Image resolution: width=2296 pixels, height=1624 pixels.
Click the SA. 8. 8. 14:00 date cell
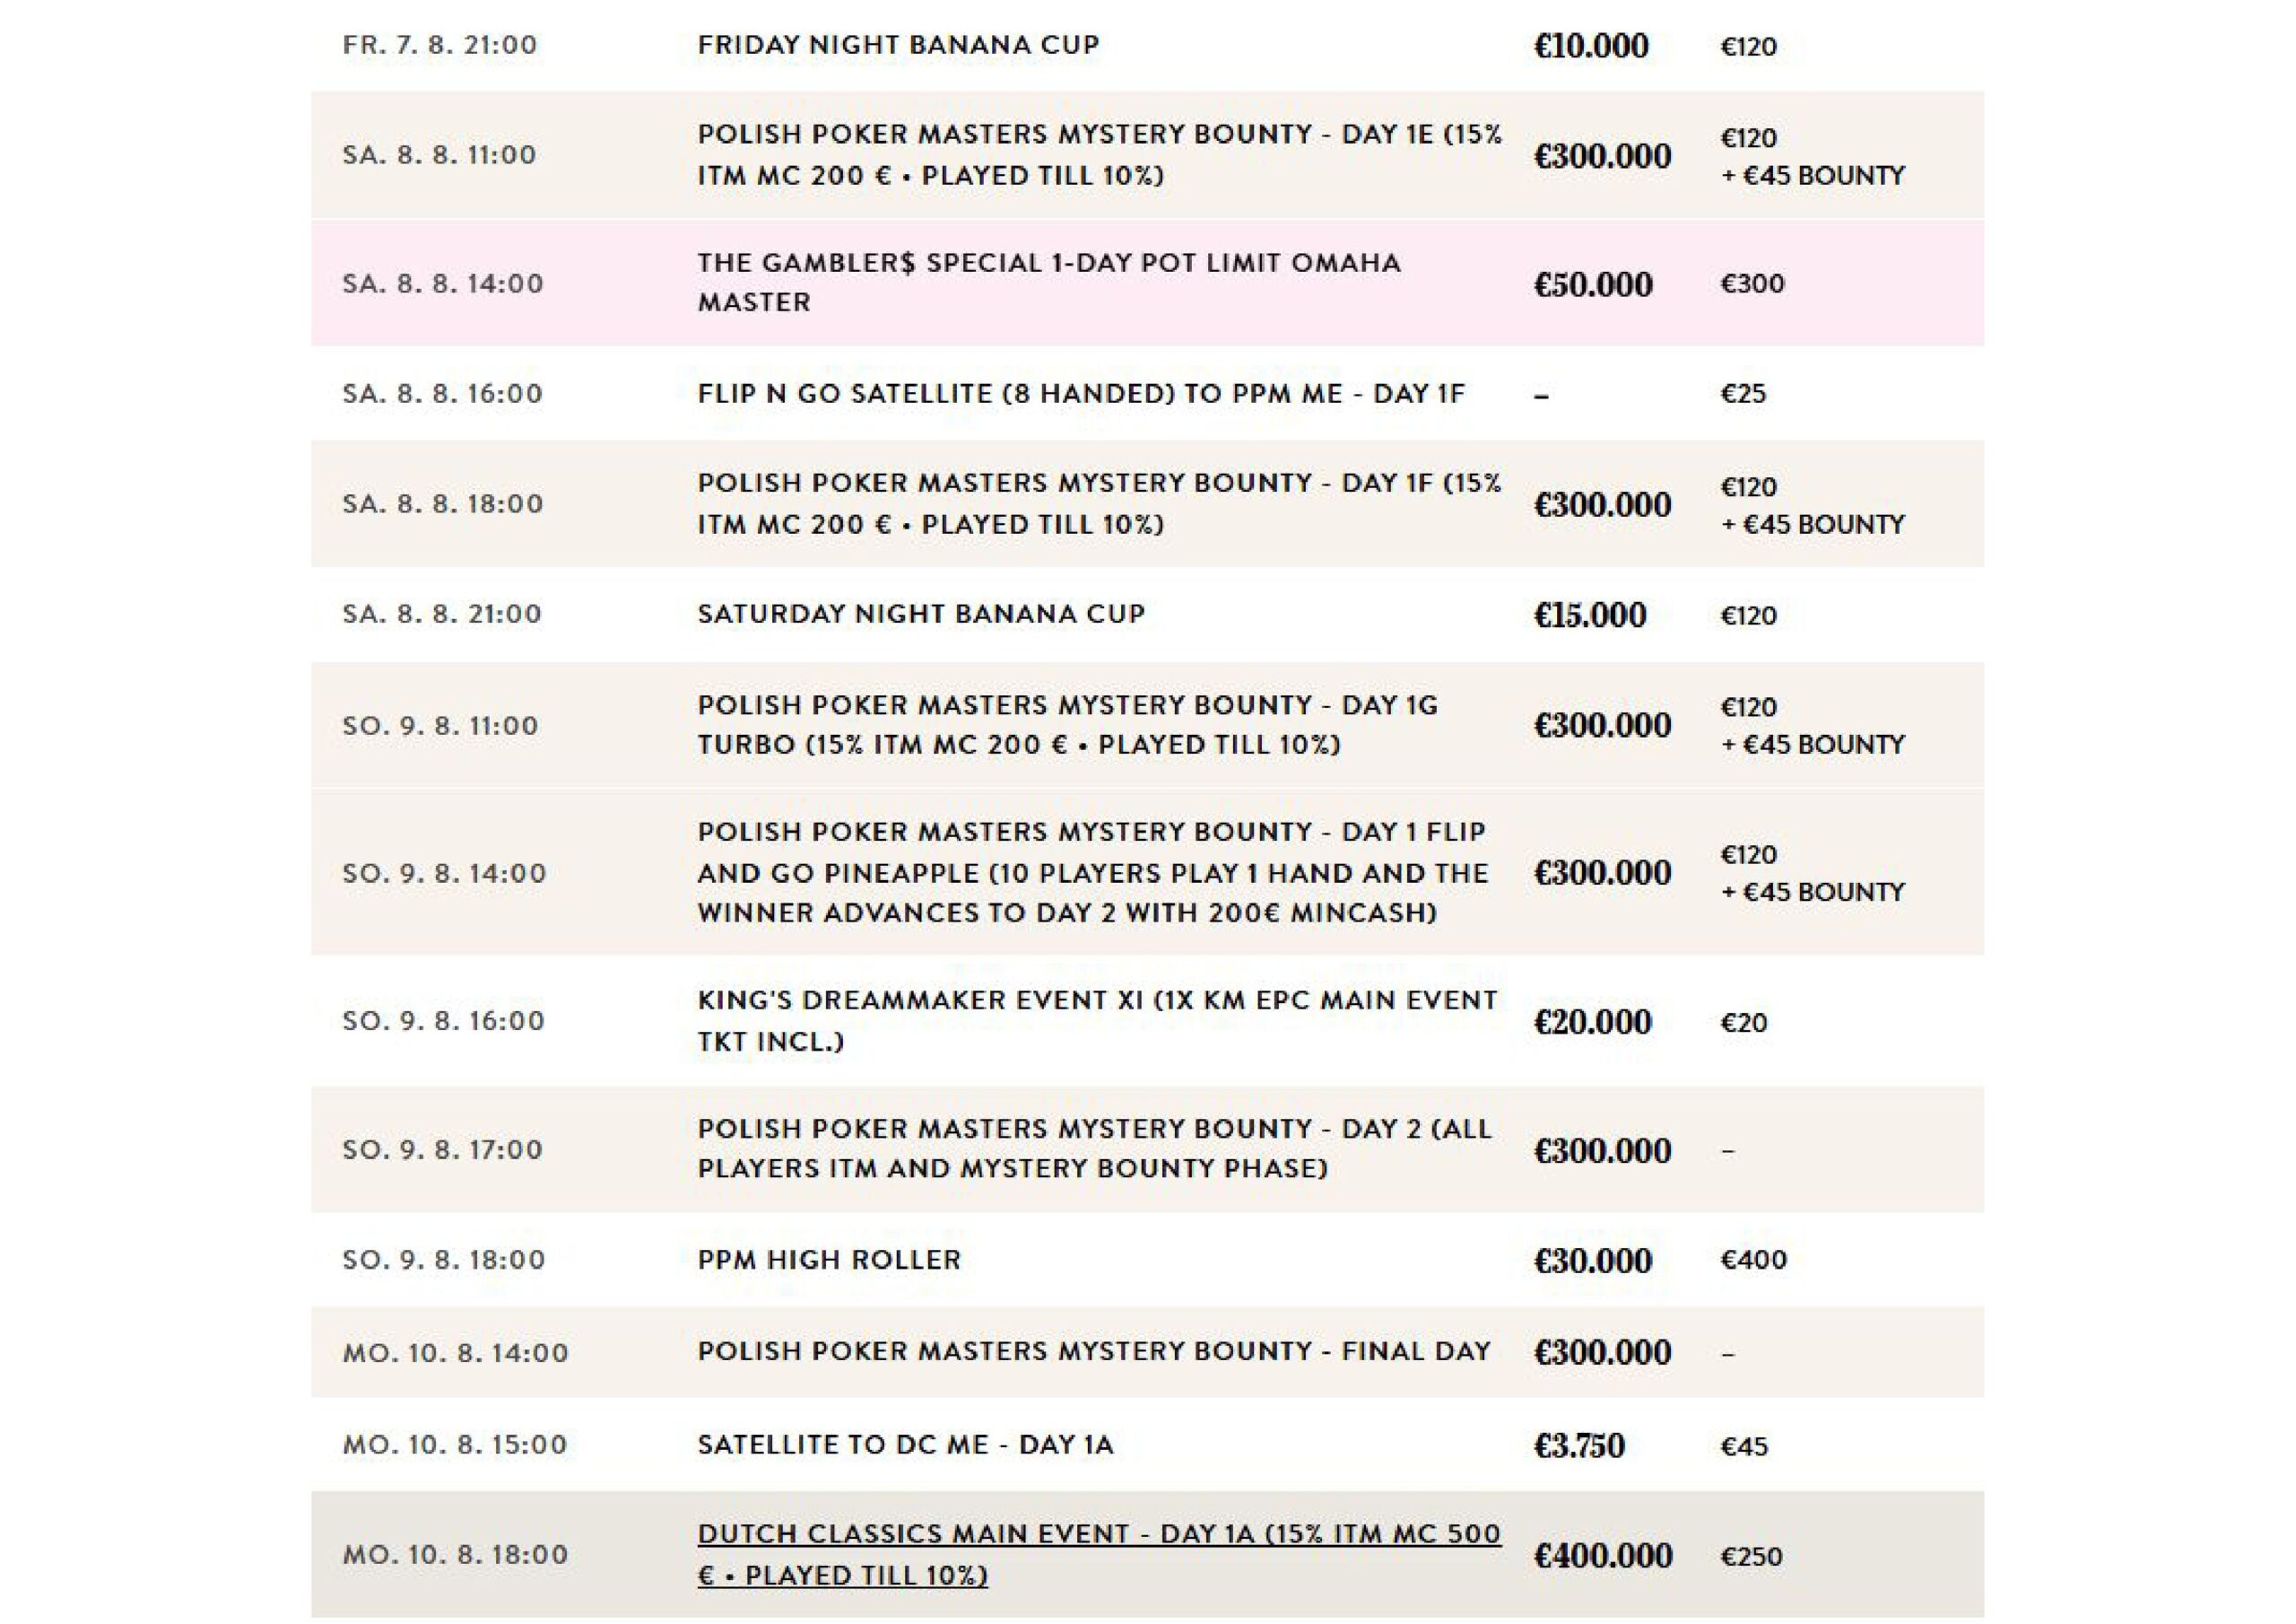pos(443,284)
